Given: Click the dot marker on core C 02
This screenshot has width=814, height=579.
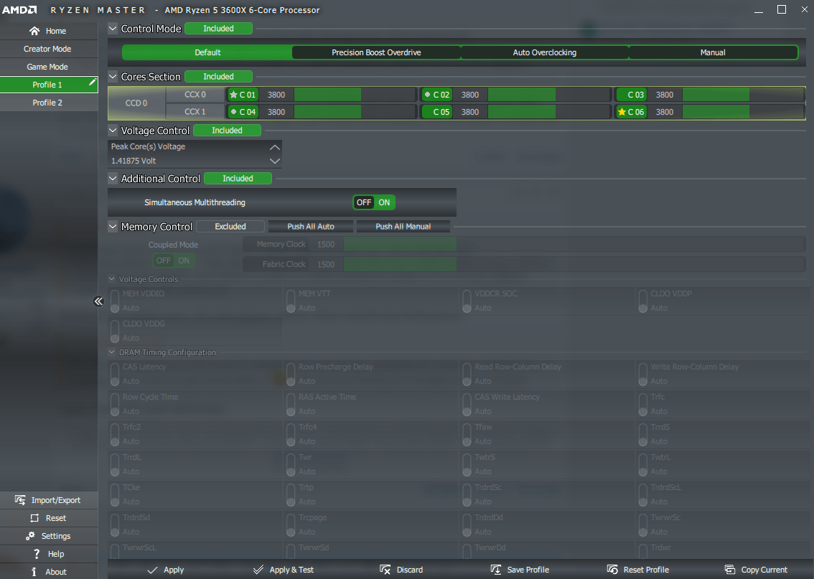Looking at the screenshot, I should [427, 95].
